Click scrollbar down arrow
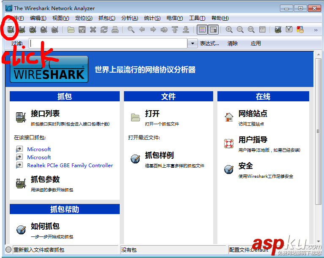This screenshot has height=258, width=324. point(318,241)
